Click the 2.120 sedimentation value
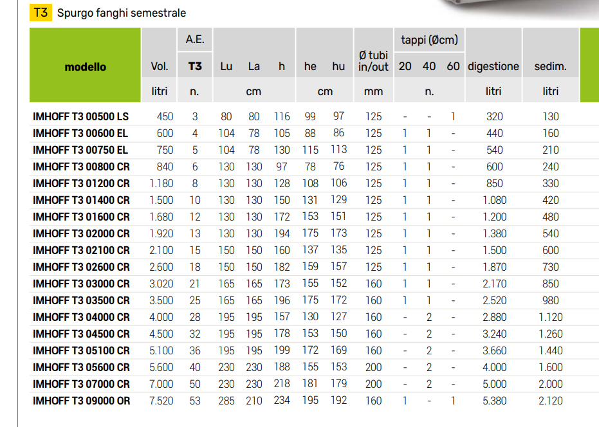The height and width of the screenshot is (427, 599). click(x=550, y=401)
